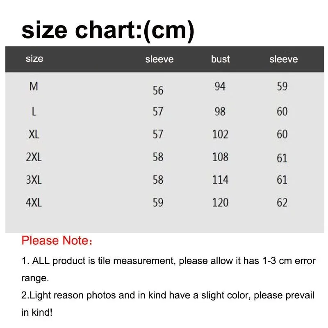Select the bust value 98

pyautogui.click(x=220, y=112)
